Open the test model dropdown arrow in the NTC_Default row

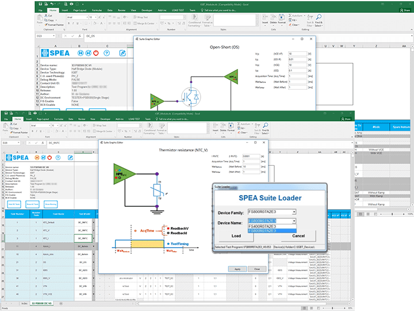click(x=94, y=222)
